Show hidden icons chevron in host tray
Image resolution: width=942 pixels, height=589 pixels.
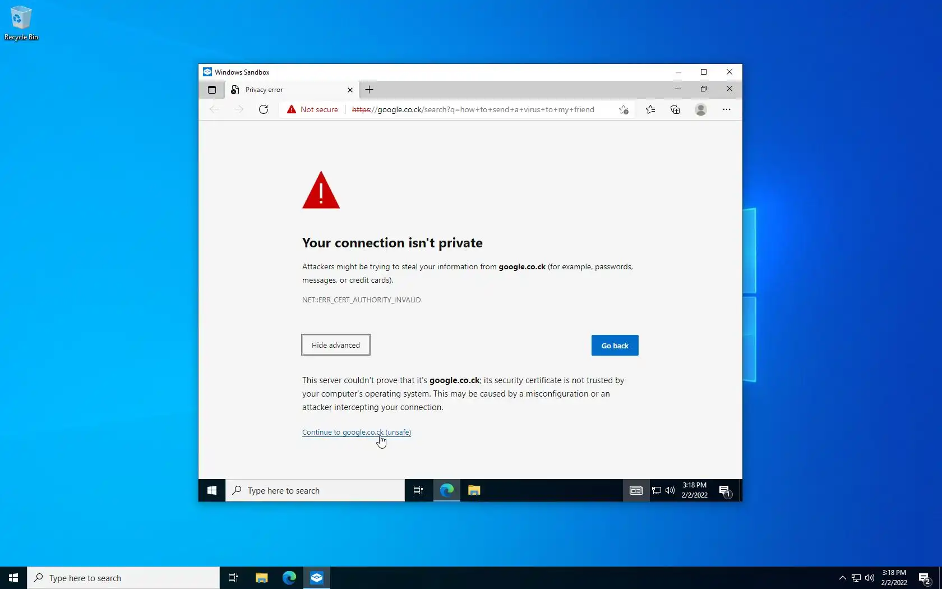tap(842, 578)
